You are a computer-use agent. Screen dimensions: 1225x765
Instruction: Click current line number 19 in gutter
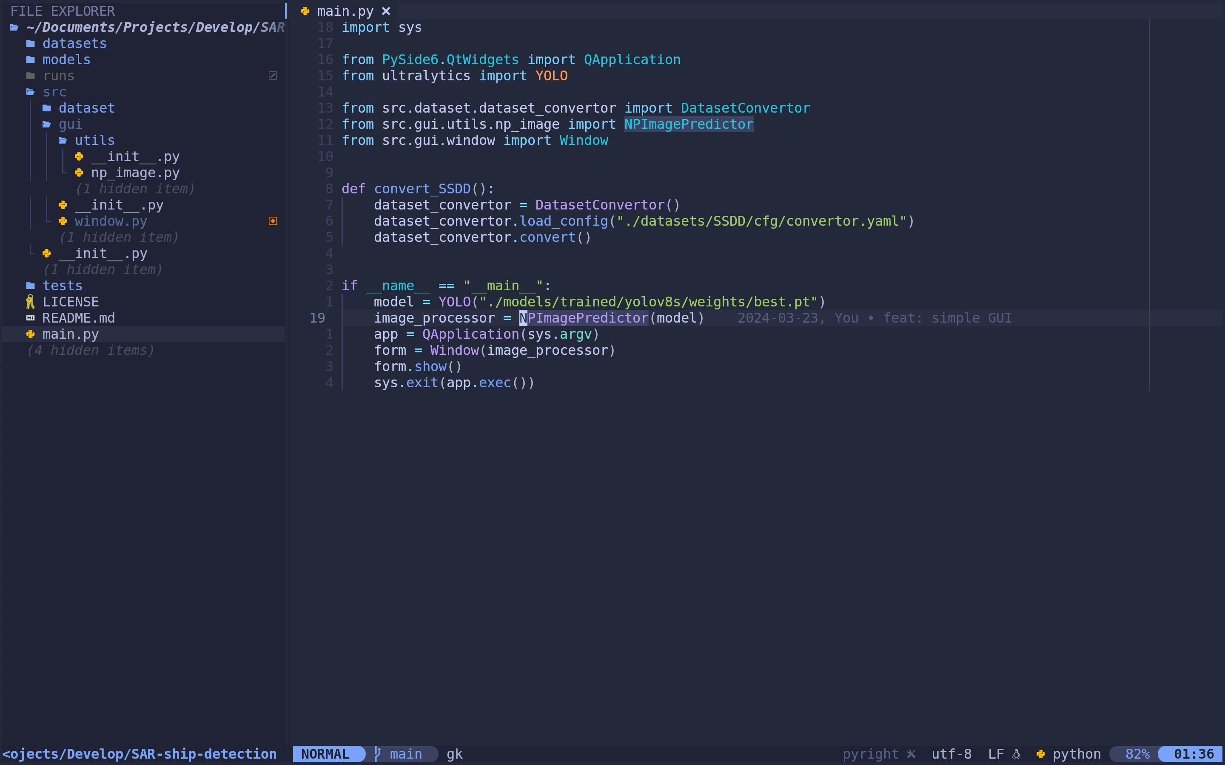click(317, 318)
